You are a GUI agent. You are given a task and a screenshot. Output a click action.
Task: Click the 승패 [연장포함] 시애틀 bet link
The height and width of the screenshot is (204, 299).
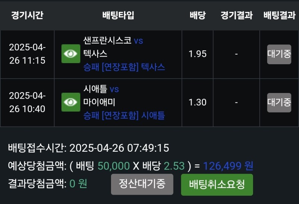tap(124, 116)
